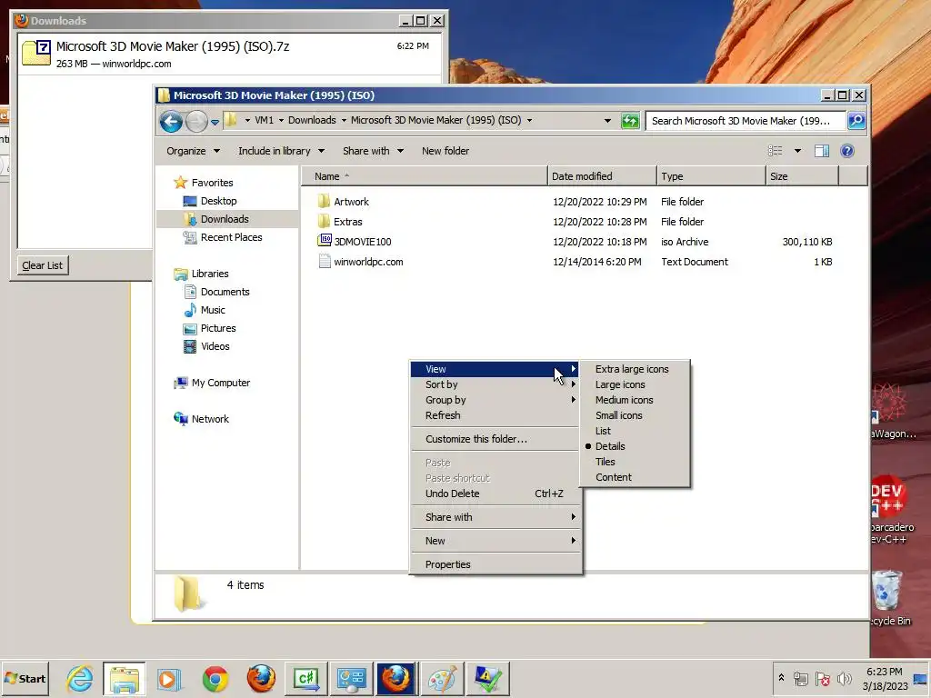Open the Start menu

click(x=25, y=678)
